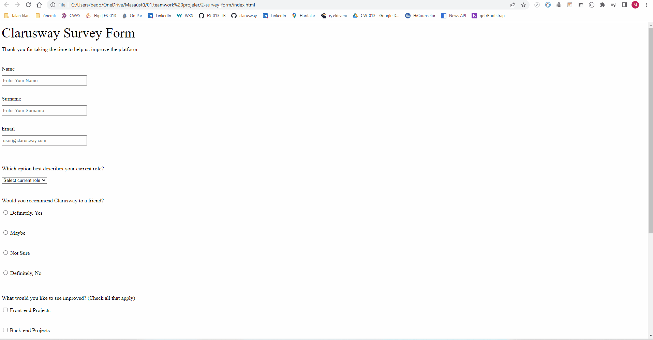Viewport: 653px width, 340px height.
Task: Select the 'Definitely, Yes' radio option
Action: coord(6,213)
